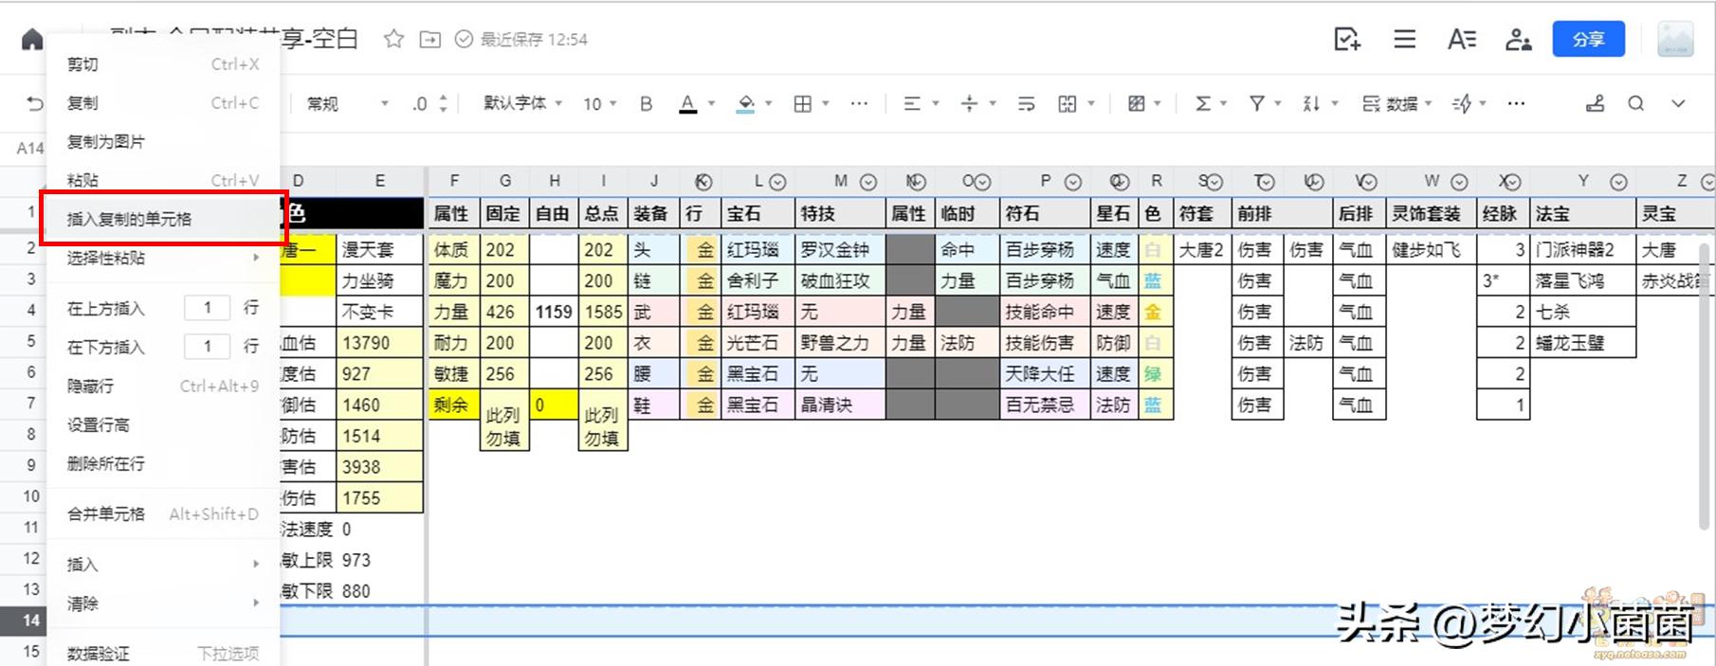Open more tools after the lightning icon
Viewport: 1716px width, 666px height.
(1516, 103)
